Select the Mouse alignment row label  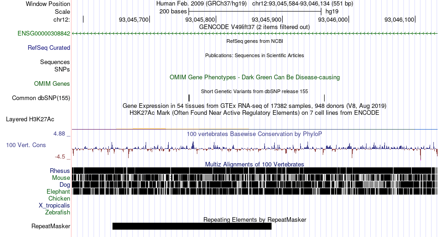coord(61,178)
